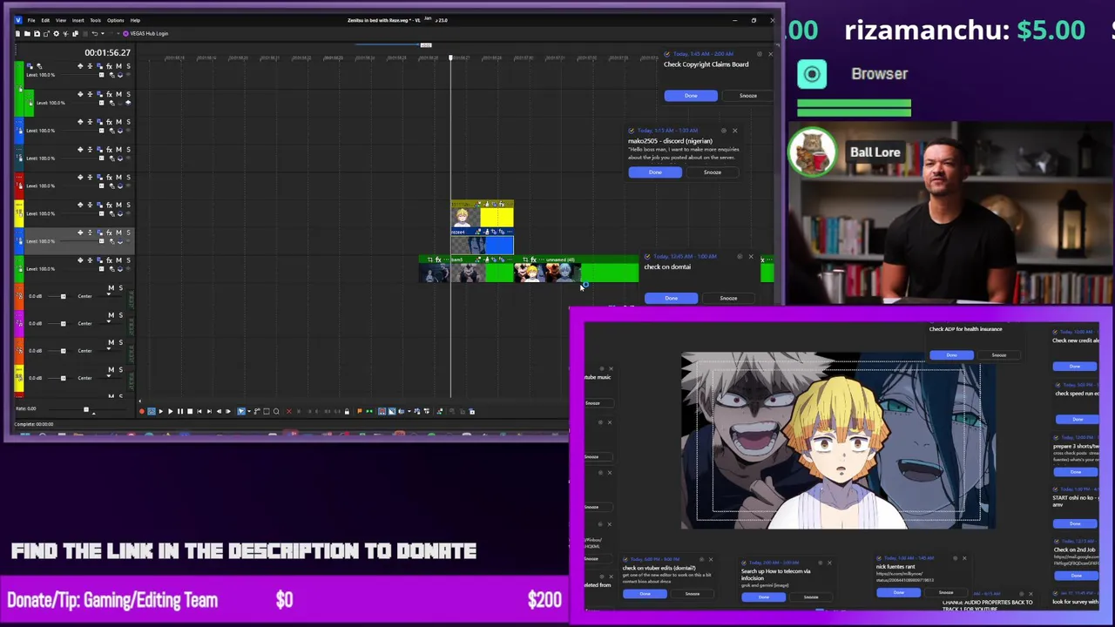Select the Selection Edit tool

(267, 411)
